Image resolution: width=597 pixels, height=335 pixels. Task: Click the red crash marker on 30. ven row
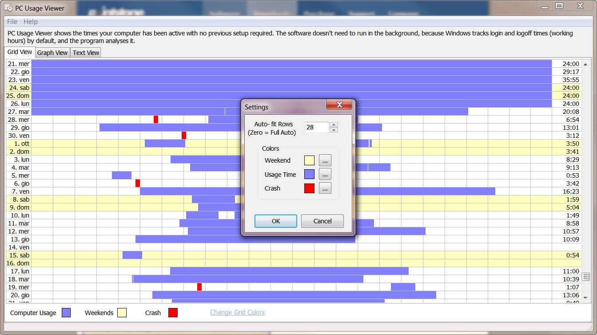pos(184,135)
